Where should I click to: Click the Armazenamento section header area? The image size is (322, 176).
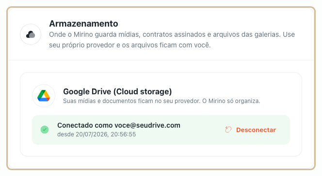point(161,34)
